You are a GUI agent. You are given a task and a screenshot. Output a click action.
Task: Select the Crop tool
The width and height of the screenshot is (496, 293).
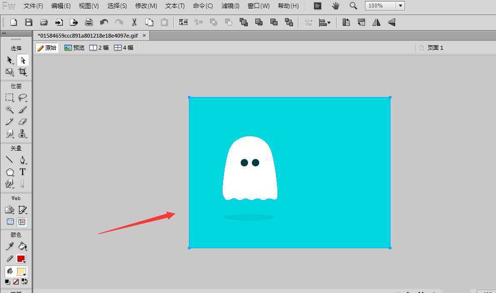pyautogui.click(x=23, y=72)
